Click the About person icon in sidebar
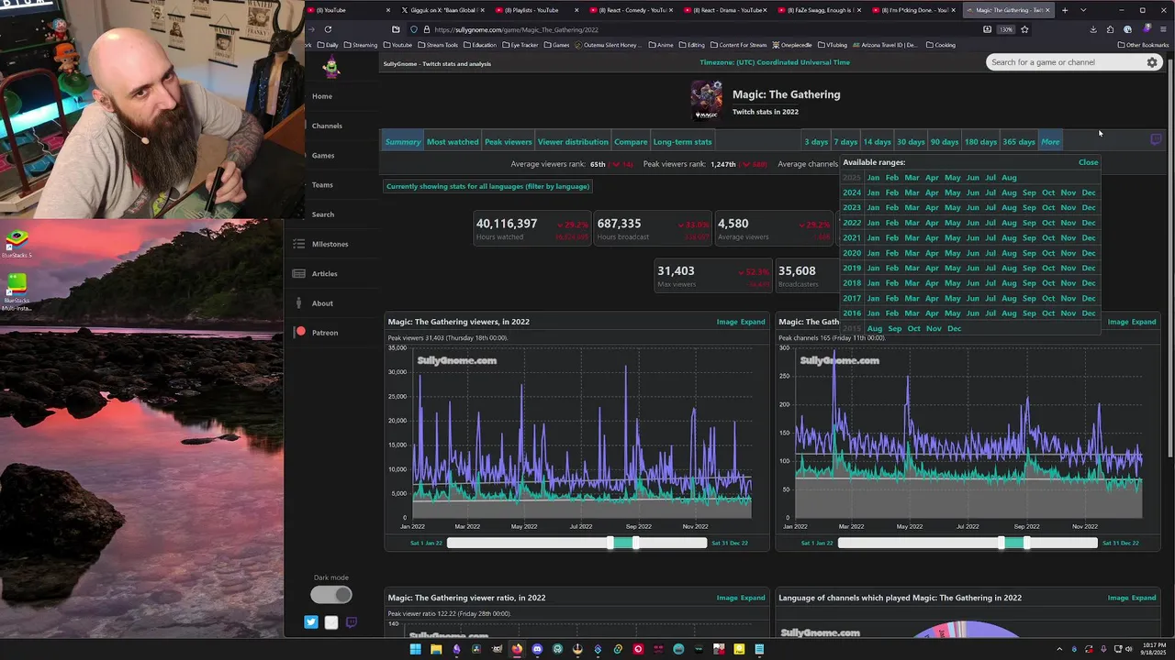 (299, 303)
